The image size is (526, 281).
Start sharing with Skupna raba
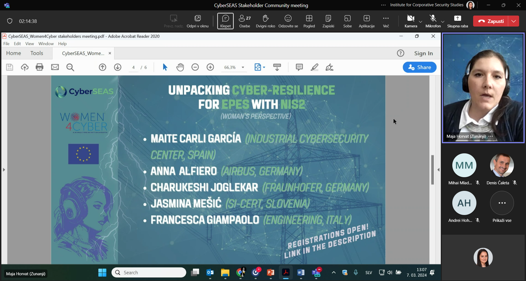pyautogui.click(x=458, y=21)
